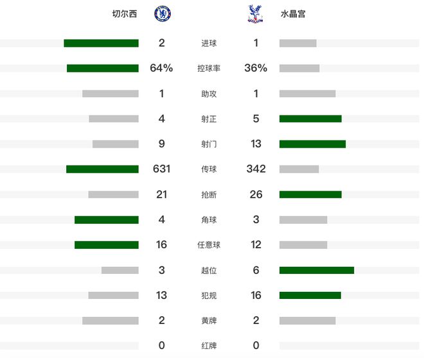Click the Crystal Palace eagle crest icon
This screenshot has width=424, height=358.
pyautogui.click(x=255, y=14)
